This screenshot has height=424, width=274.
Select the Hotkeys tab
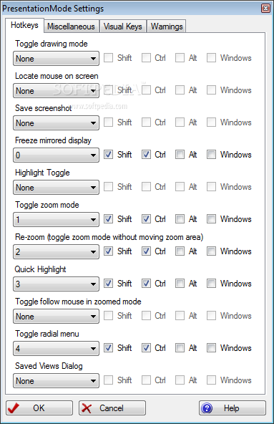[24, 25]
